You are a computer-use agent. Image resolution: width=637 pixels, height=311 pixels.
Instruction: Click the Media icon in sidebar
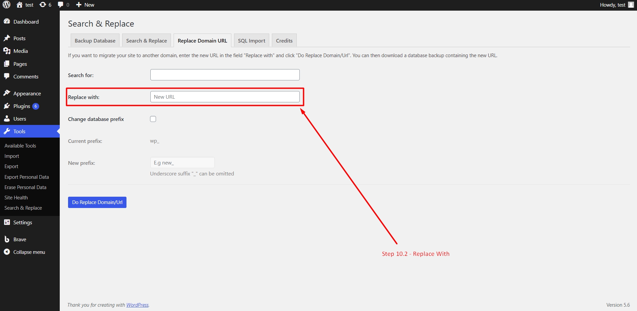coord(7,51)
